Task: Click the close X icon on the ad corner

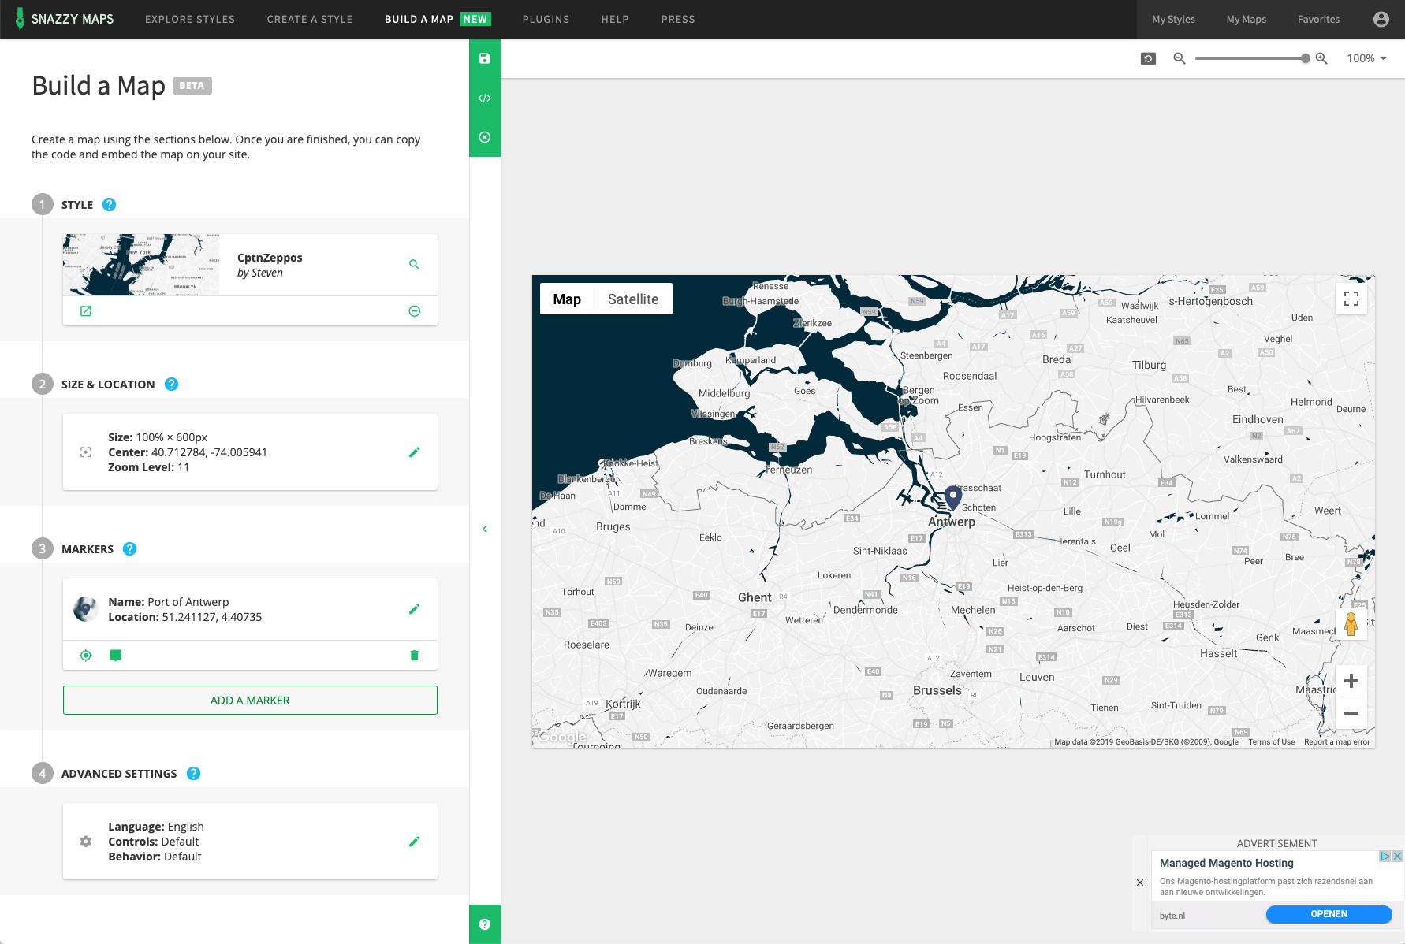Action: click(x=1397, y=857)
